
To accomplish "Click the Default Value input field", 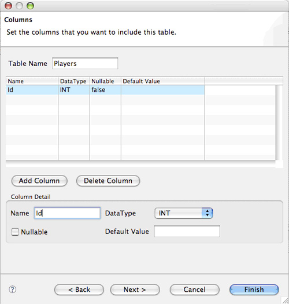I will coord(187,231).
